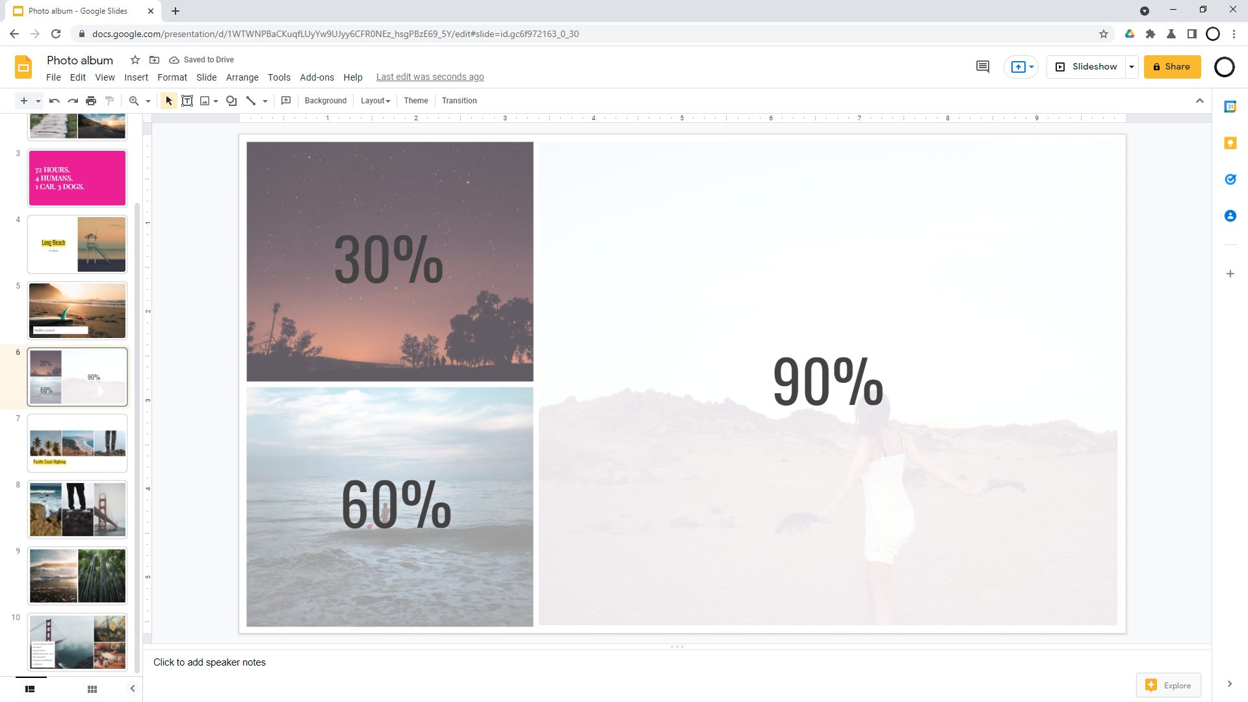Click the Theme panel icon

417,100
